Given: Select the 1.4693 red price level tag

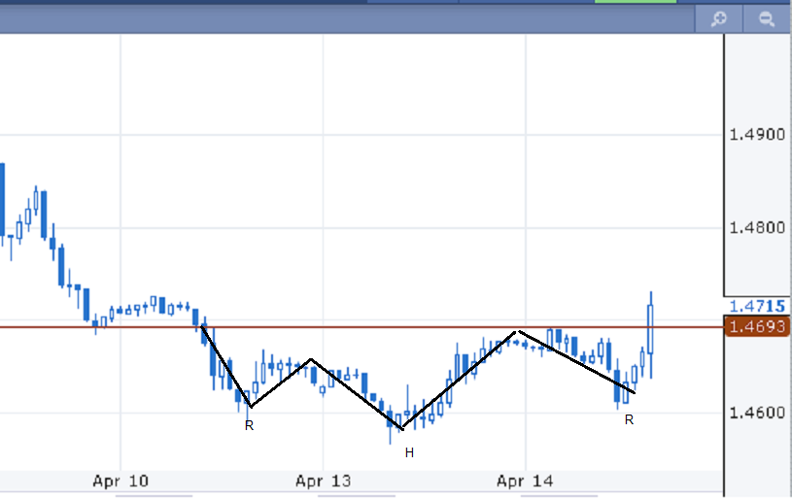Looking at the screenshot, I should coord(757,326).
